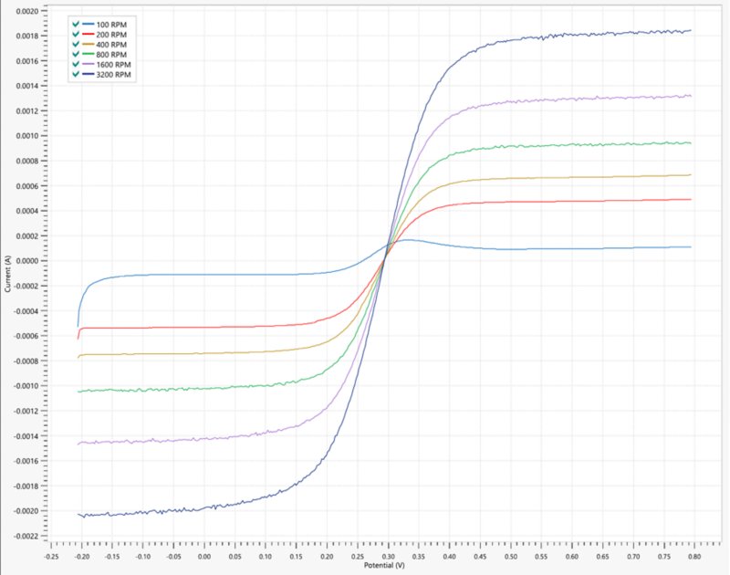The image size is (730, 575).
Task: Uncheck the 100 RPM trace checkbox
Action: click(76, 25)
